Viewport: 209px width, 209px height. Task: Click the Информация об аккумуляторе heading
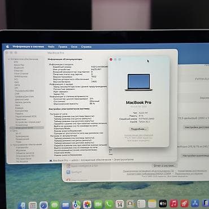tap(65, 59)
